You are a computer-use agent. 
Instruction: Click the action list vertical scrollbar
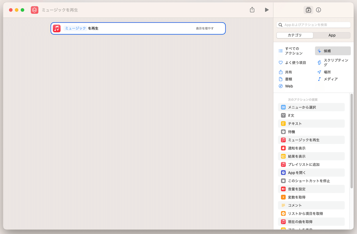(352, 141)
